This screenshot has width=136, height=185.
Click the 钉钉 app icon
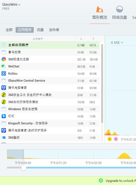point(4,116)
